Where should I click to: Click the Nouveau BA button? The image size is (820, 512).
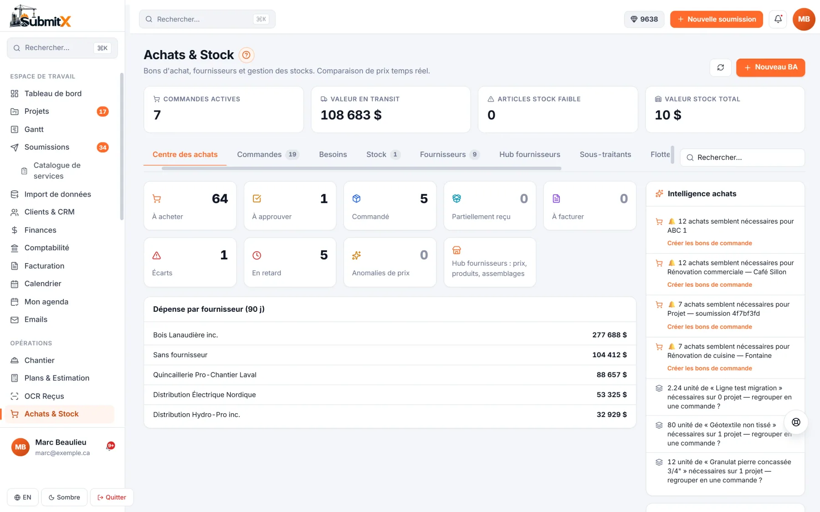(770, 67)
